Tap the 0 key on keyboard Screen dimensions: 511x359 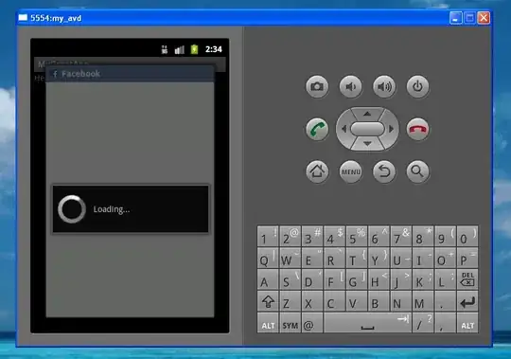click(x=467, y=236)
